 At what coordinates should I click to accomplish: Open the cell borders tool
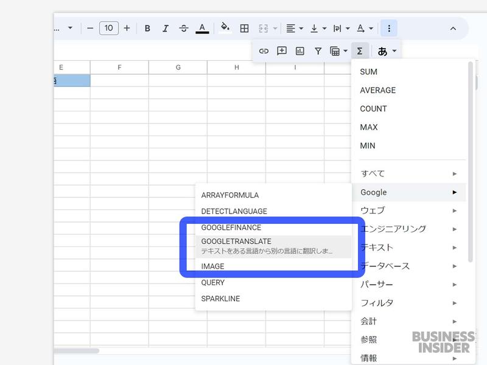pos(245,28)
